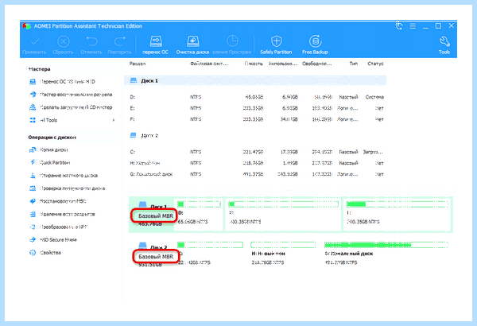Select the Локальный диск G: block
Viewport: 477px width, 326px height.
tap(387, 254)
